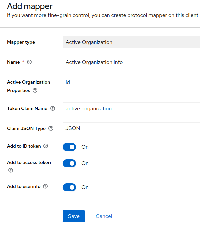The height and width of the screenshot is (226, 200).
Task: Show help tooltip for Add to ID token
Action: (x=46, y=146)
